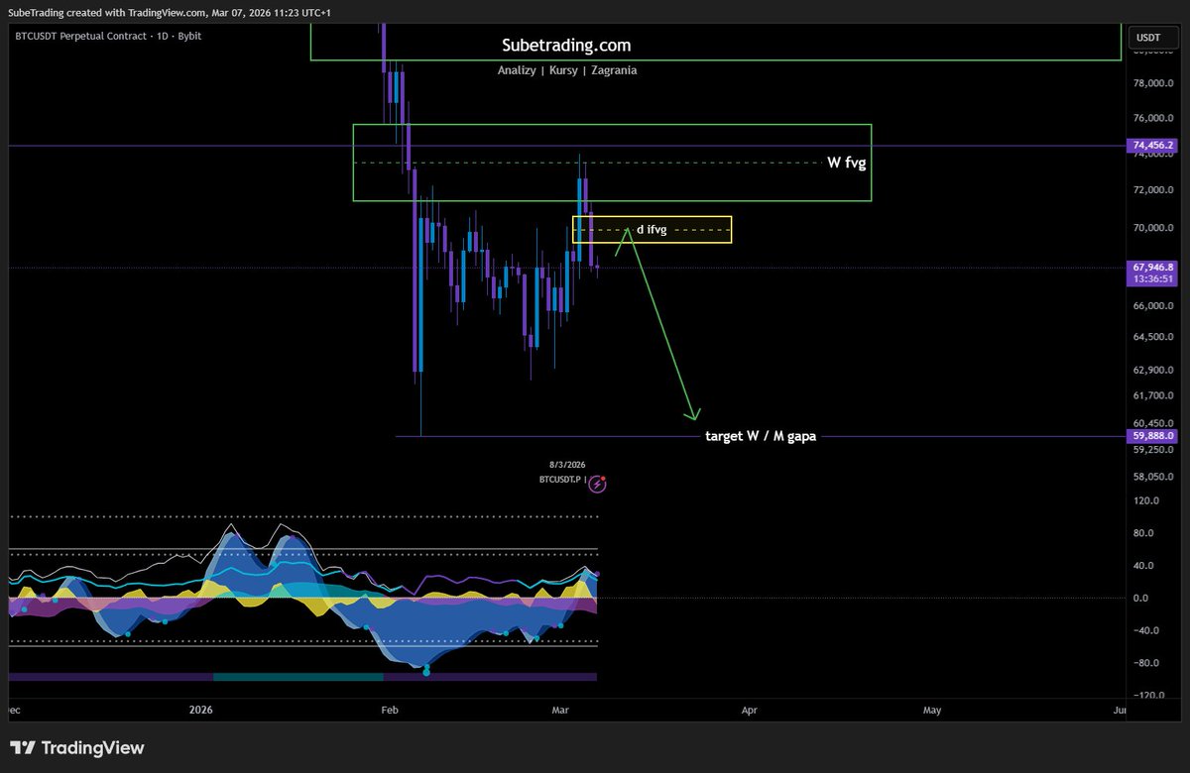Click the oscillator indicator pane
Screen dimensions: 1190x773
[297, 595]
